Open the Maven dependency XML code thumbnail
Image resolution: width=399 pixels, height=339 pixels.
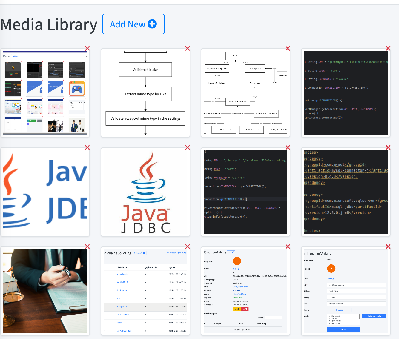pos(346,192)
